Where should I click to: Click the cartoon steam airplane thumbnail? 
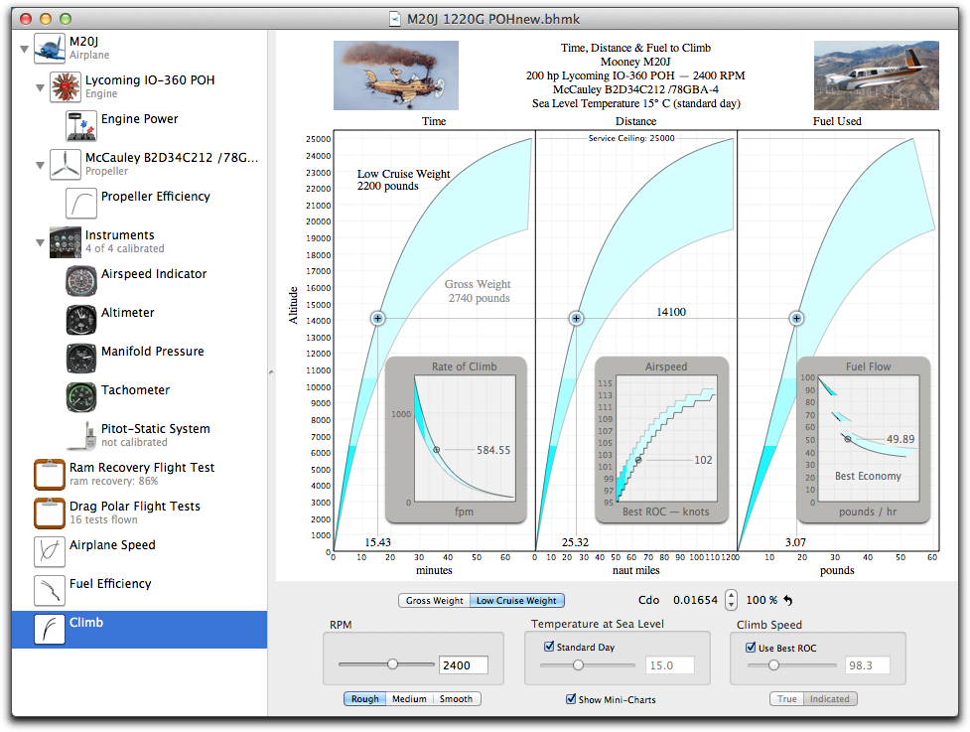click(x=396, y=75)
